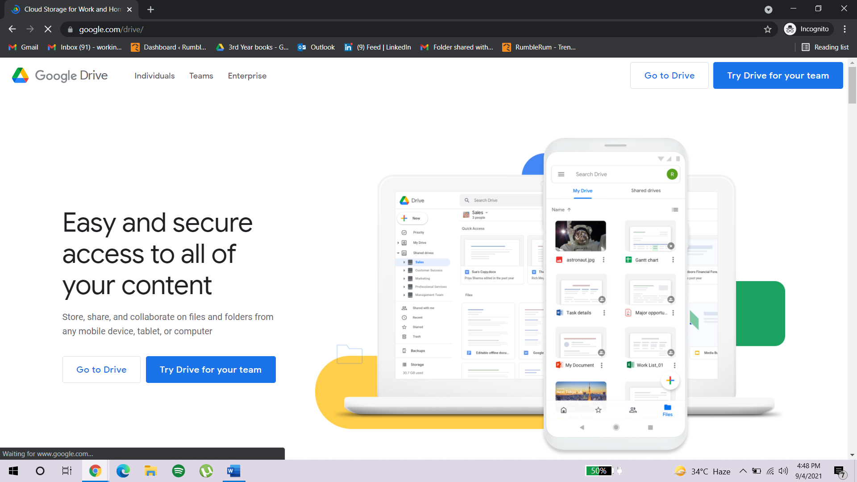The image size is (857, 482).
Task: Click the colorful plus button in mockup
Action: tap(670, 381)
